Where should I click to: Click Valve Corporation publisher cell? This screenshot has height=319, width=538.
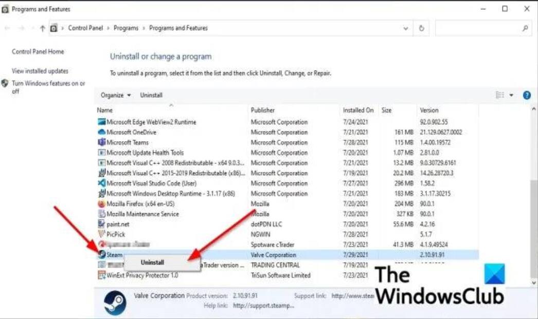(274, 255)
